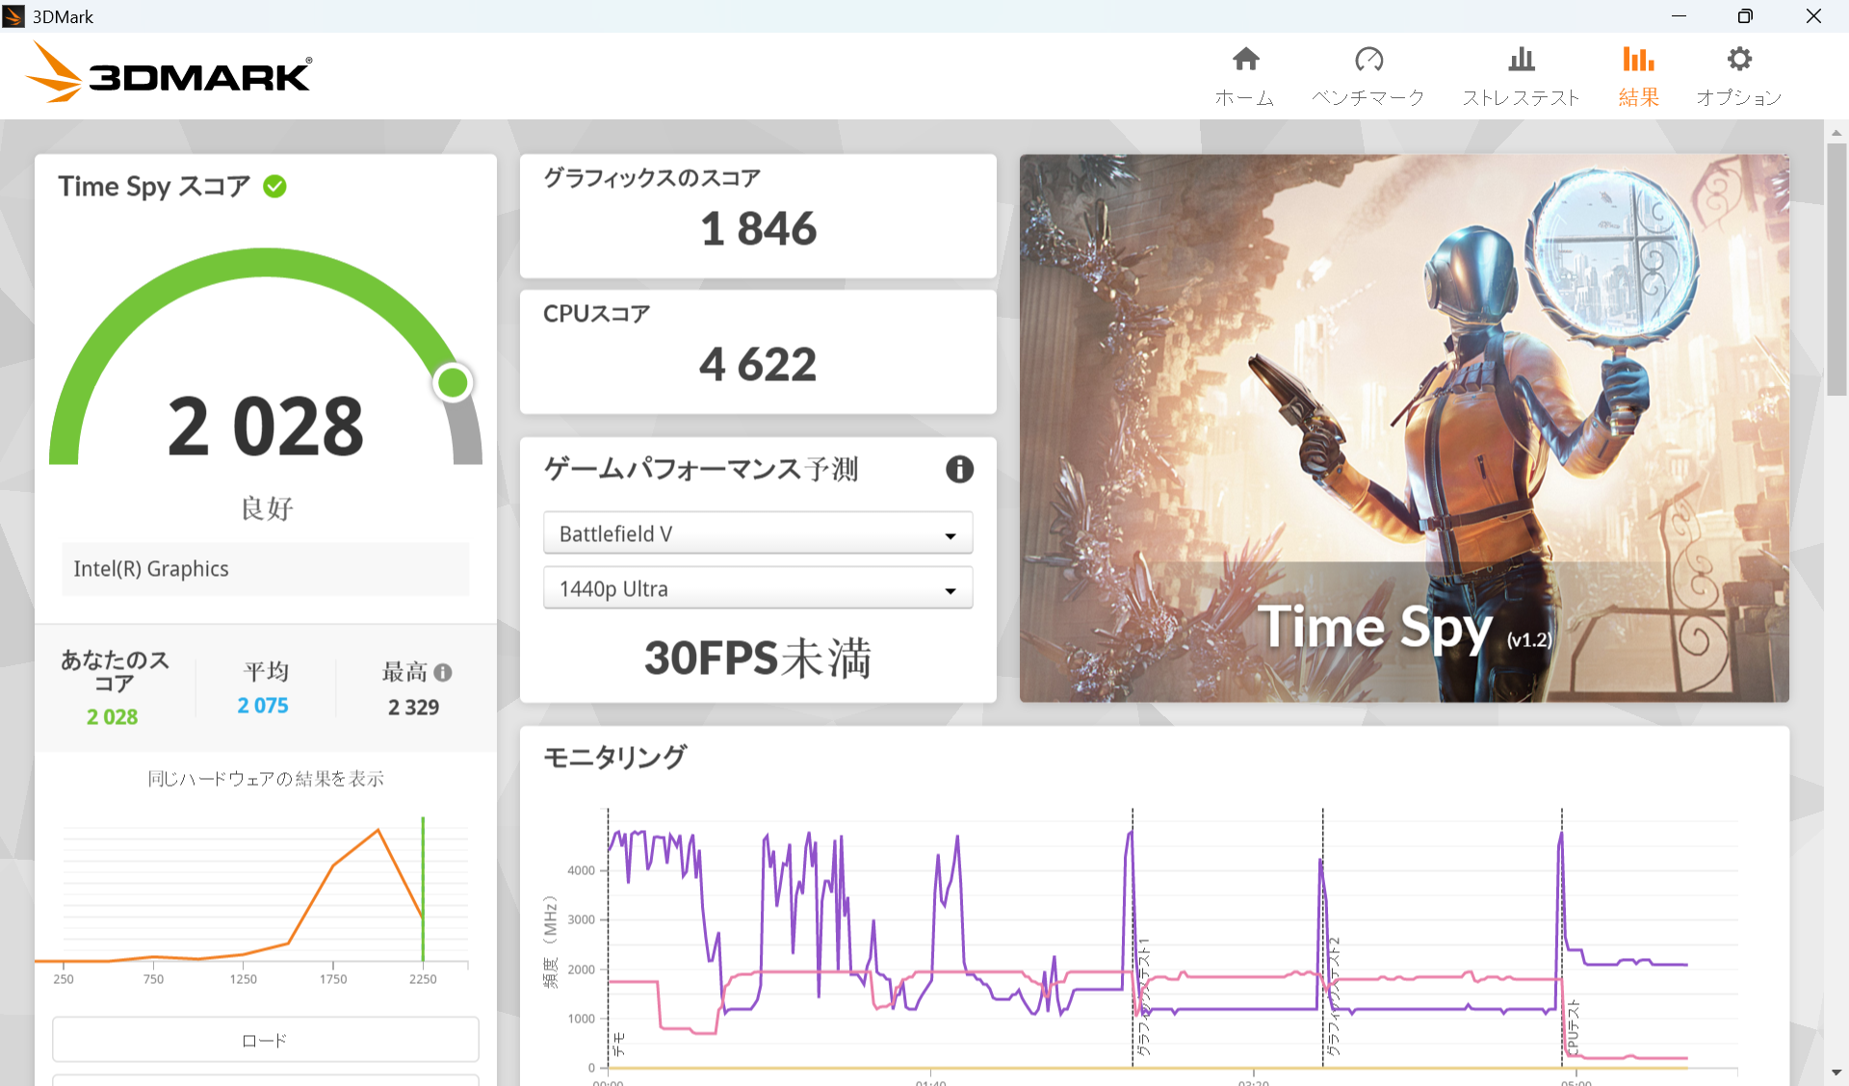
Task: Open the stress test chart icon
Action: (1521, 60)
